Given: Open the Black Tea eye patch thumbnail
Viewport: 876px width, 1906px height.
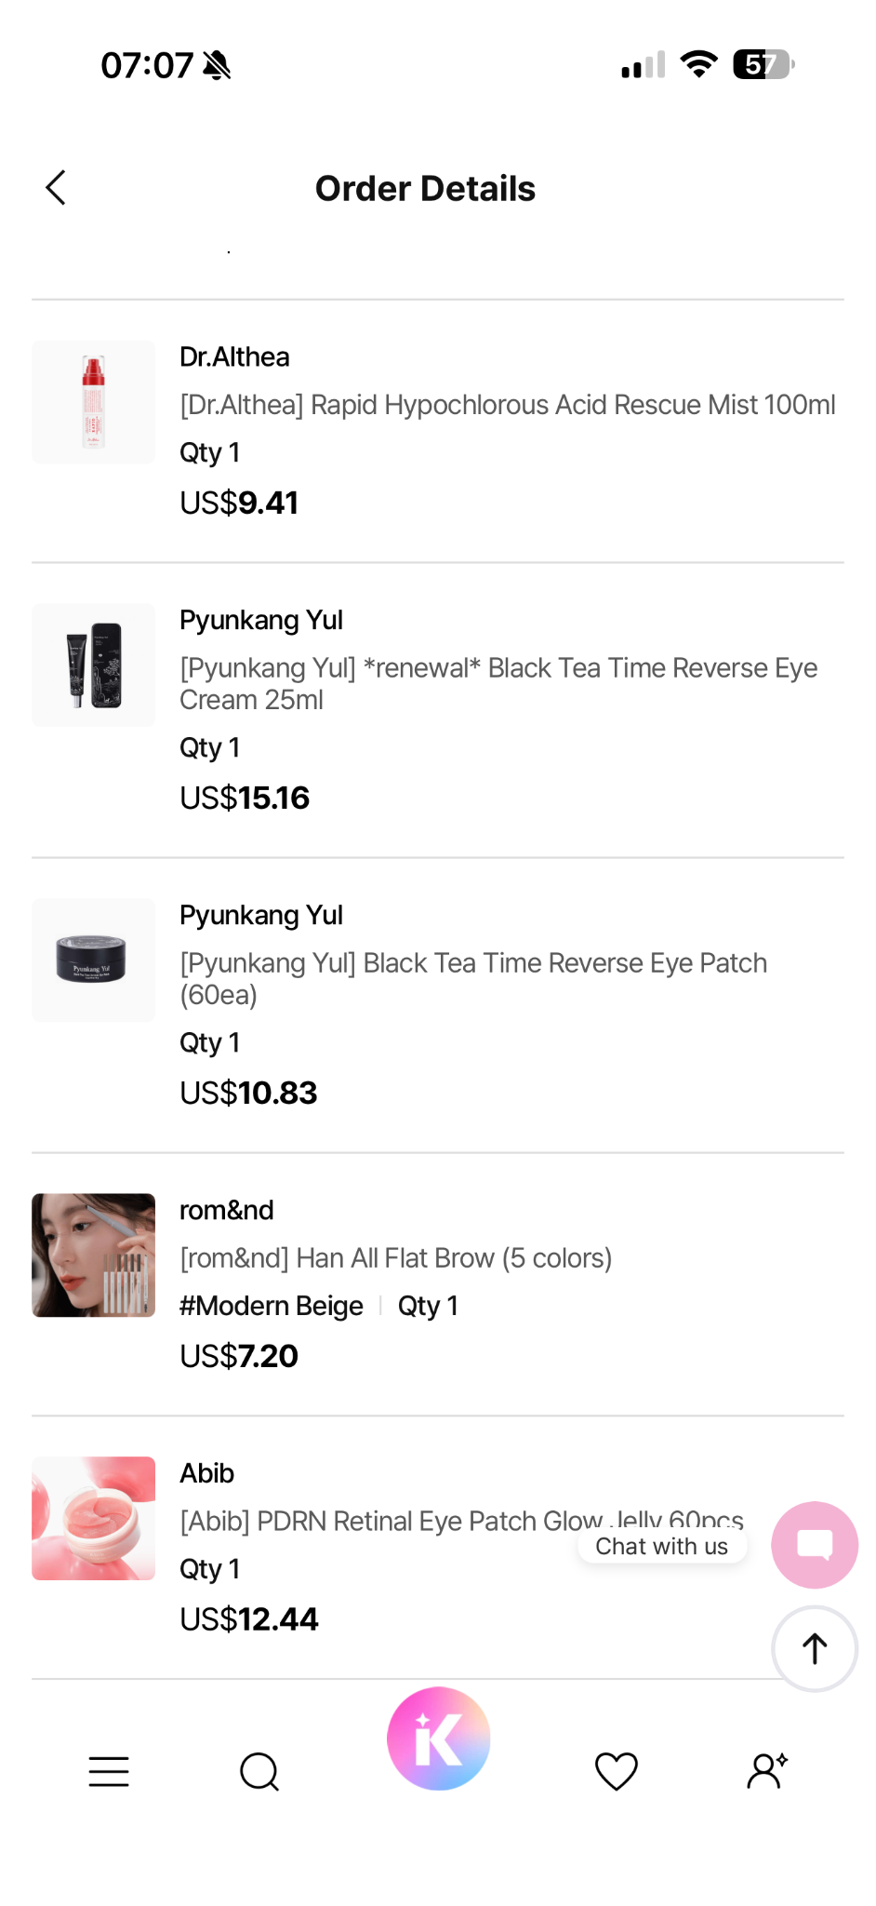Looking at the screenshot, I should pos(94,960).
